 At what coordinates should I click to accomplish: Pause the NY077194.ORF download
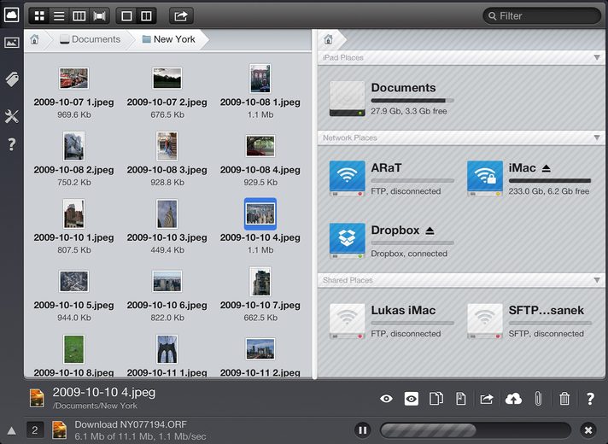pyautogui.click(x=363, y=430)
